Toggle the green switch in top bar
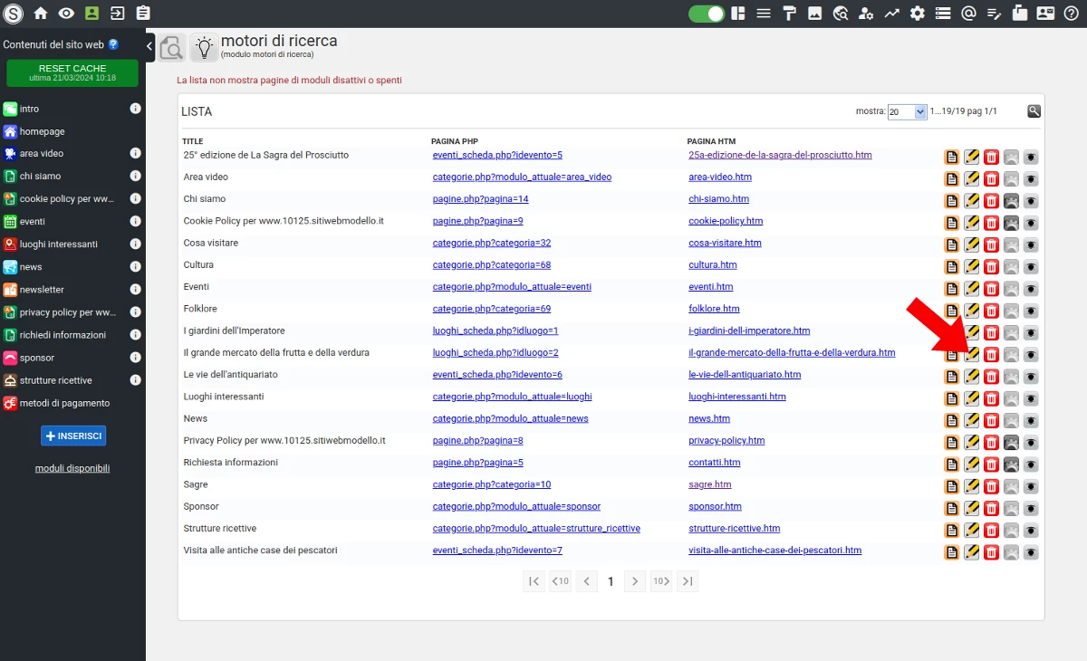The image size is (1087, 661). pos(707,13)
